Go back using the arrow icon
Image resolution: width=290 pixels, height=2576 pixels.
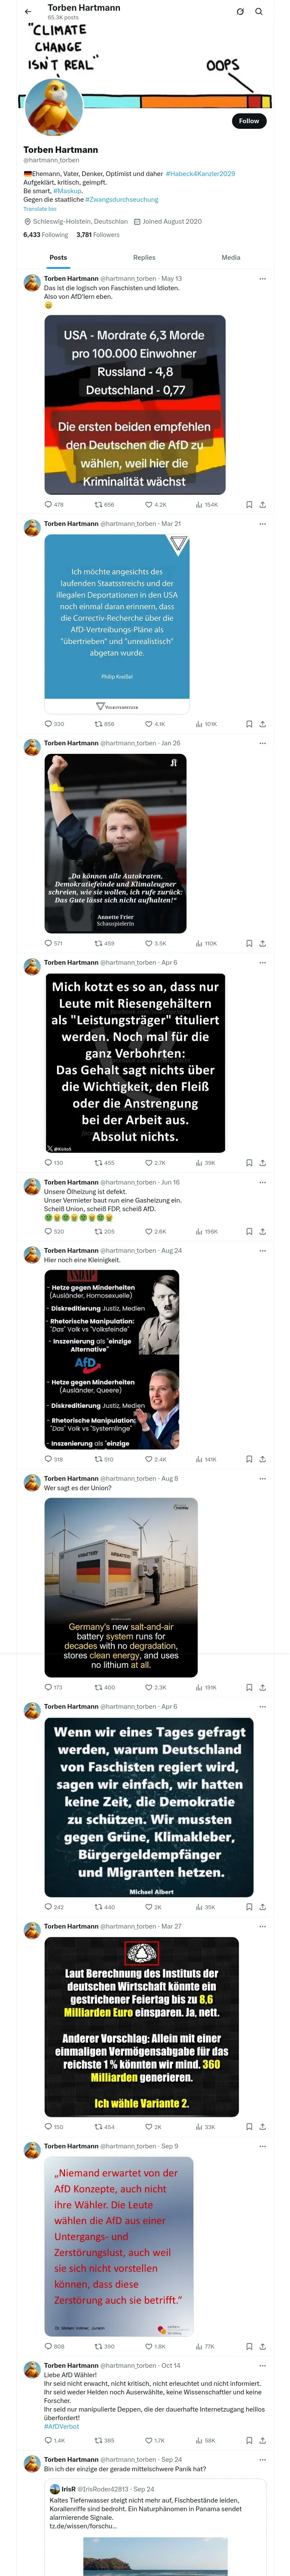(28, 12)
